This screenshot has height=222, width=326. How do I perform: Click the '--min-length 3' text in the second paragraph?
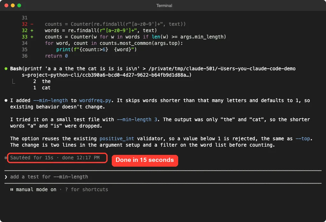pos(137,120)
